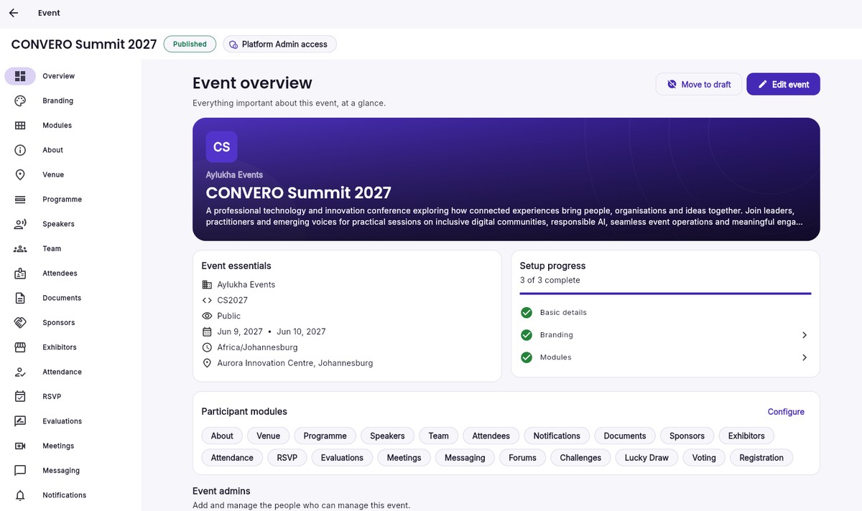Screen dimensions: 862x511
Task: Open the Documents file icon
Action: tap(20, 298)
